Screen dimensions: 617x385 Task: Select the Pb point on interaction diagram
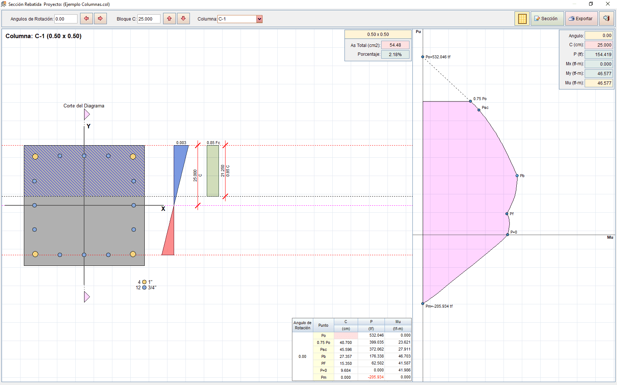pos(518,176)
